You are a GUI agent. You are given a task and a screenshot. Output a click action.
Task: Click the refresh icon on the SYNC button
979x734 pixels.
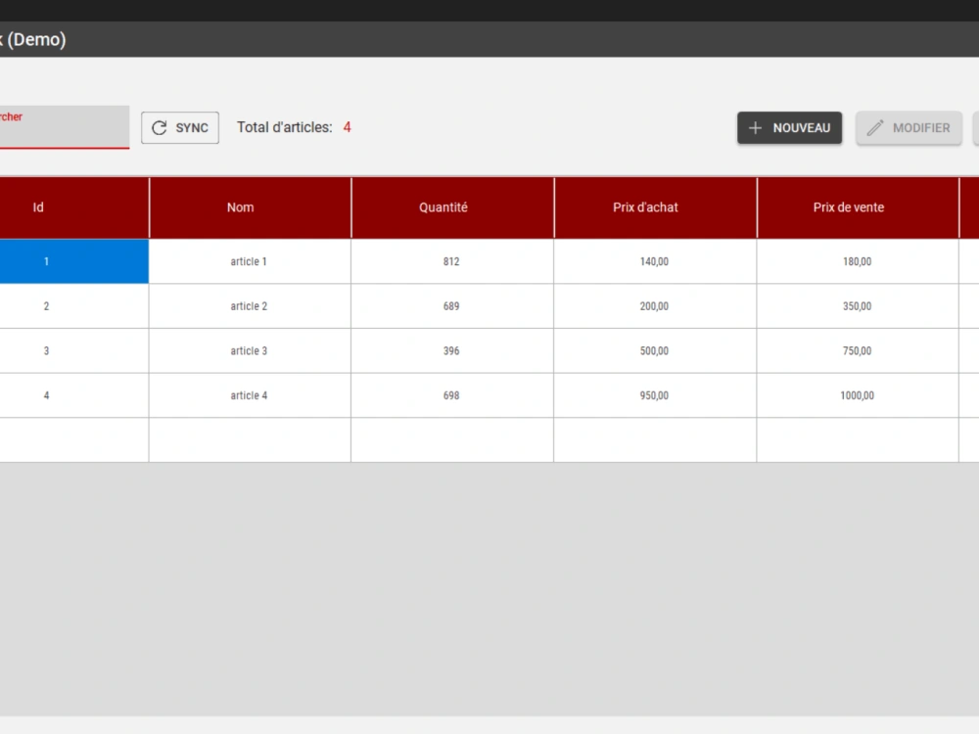click(x=160, y=127)
